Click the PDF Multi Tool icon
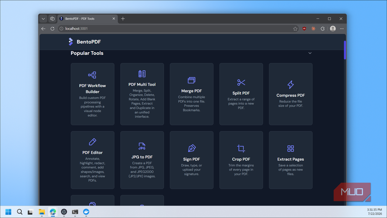 click(142, 74)
